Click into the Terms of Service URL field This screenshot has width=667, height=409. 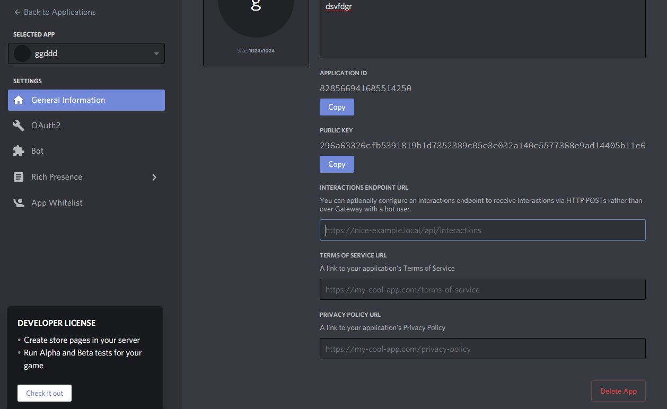482,290
